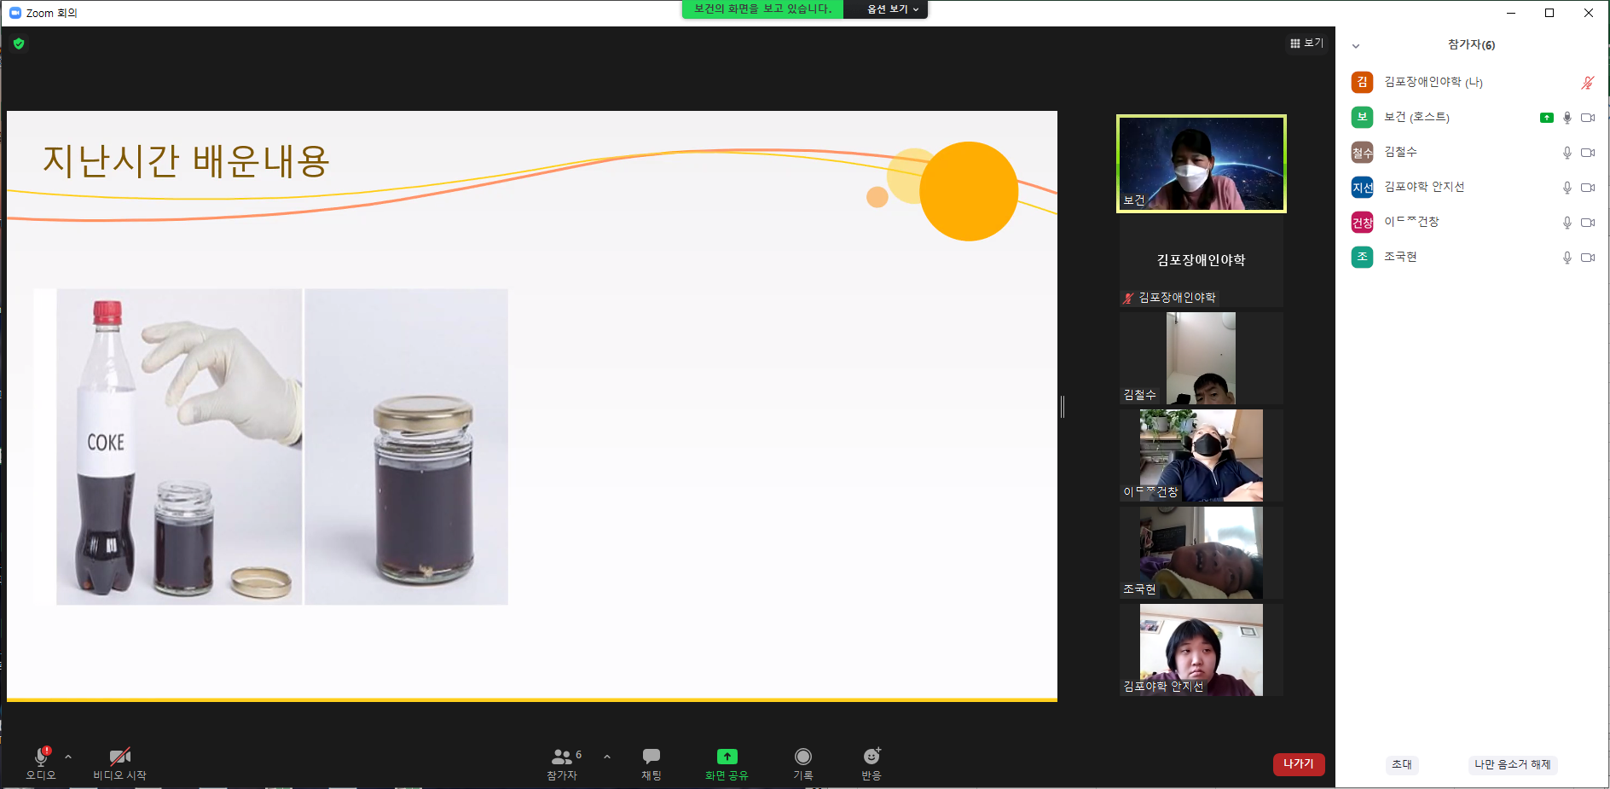
Task: Click the invite (초대) button
Action: [x=1402, y=764]
